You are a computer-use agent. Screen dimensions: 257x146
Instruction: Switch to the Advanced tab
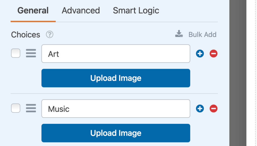pyautogui.click(x=81, y=11)
